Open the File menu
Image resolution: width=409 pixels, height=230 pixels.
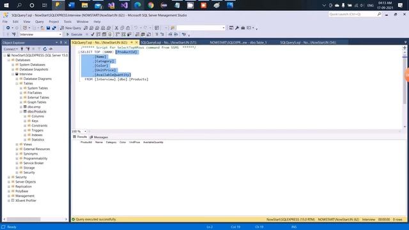pos(5,22)
